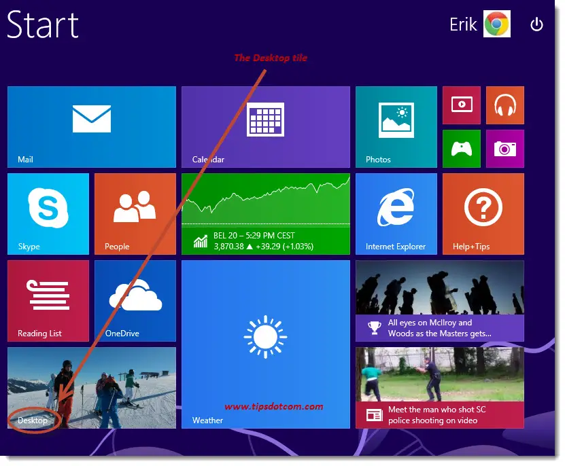Image resolution: width=565 pixels, height=466 pixels.
Task: Launch the Camera tile
Action: tap(504, 149)
